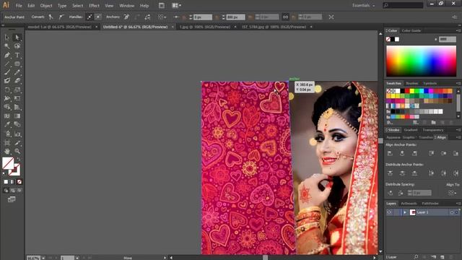Select the Zoom tool

[17, 152]
